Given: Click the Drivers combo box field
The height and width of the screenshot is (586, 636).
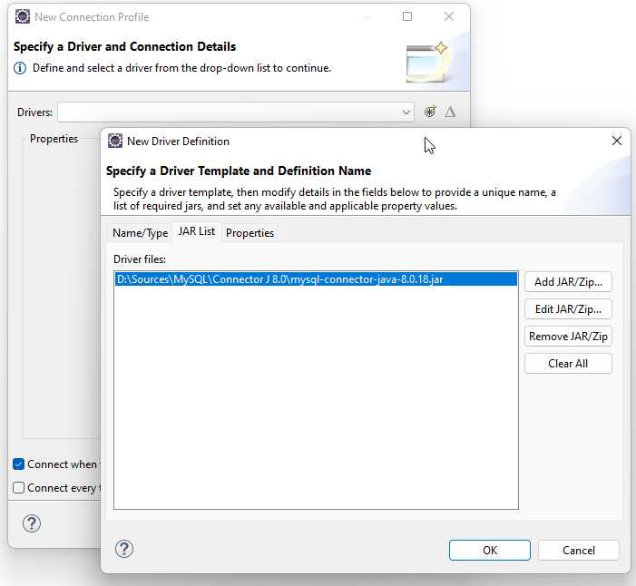Looking at the screenshot, I should (235, 112).
